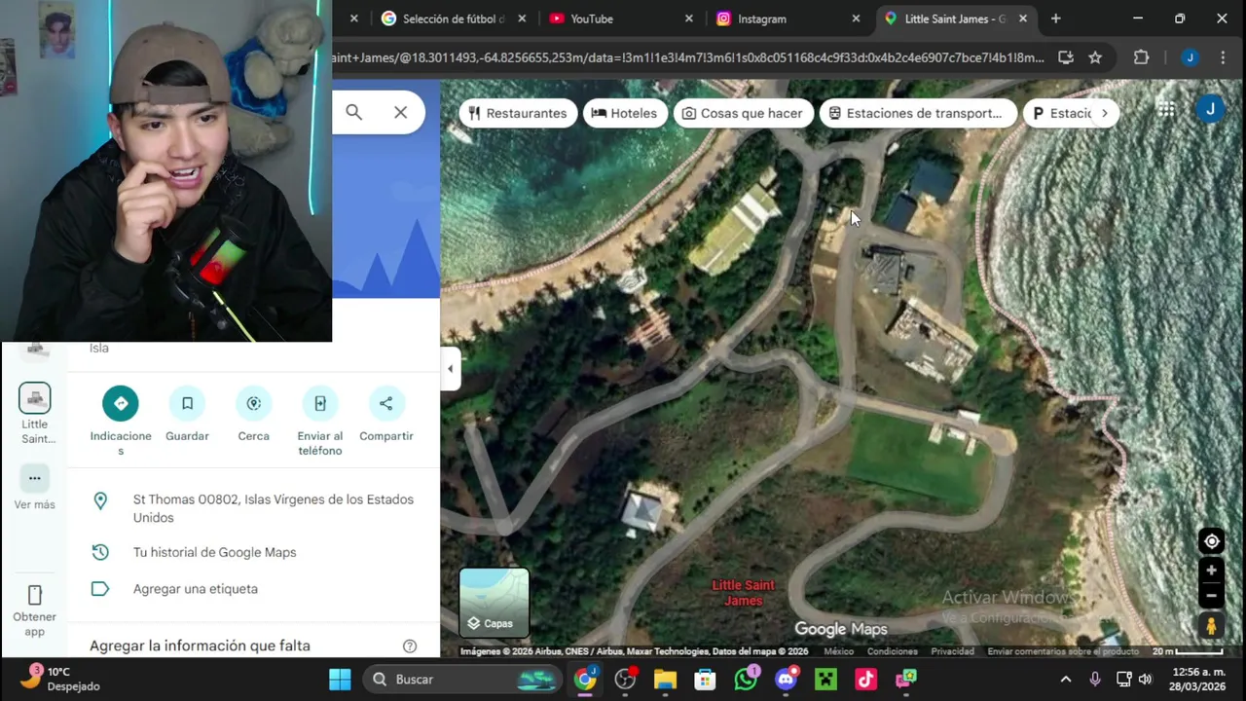Open new browser tab with plus
1246x701 pixels.
point(1055,18)
